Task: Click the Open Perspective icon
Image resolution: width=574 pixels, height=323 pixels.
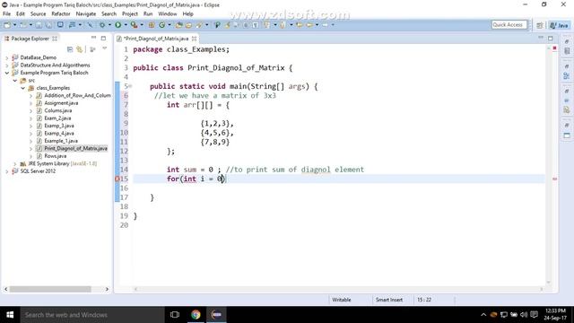Action: (x=540, y=25)
